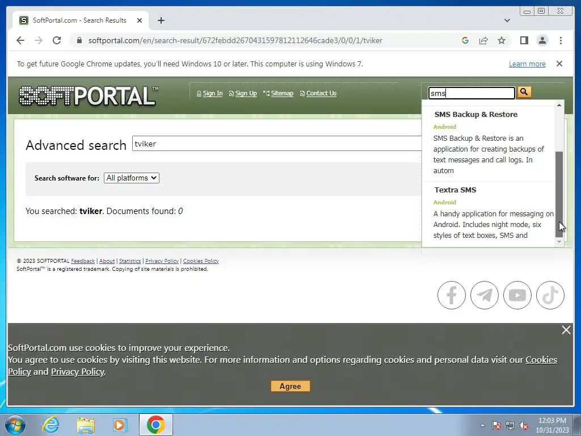Screen dimensions: 581x436
Task: Expand the All platforms dropdown
Action: [x=132, y=178]
